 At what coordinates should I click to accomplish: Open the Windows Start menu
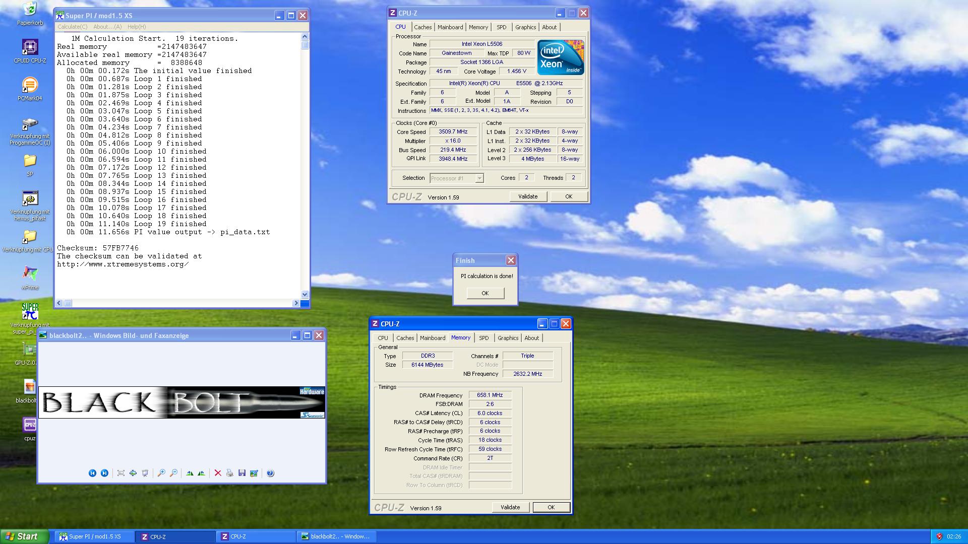pos(24,536)
